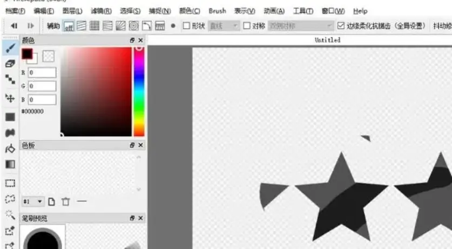Open the Brush menu
Image resolution: width=452 pixels, height=249 pixels.
pyautogui.click(x=217, y=11)
